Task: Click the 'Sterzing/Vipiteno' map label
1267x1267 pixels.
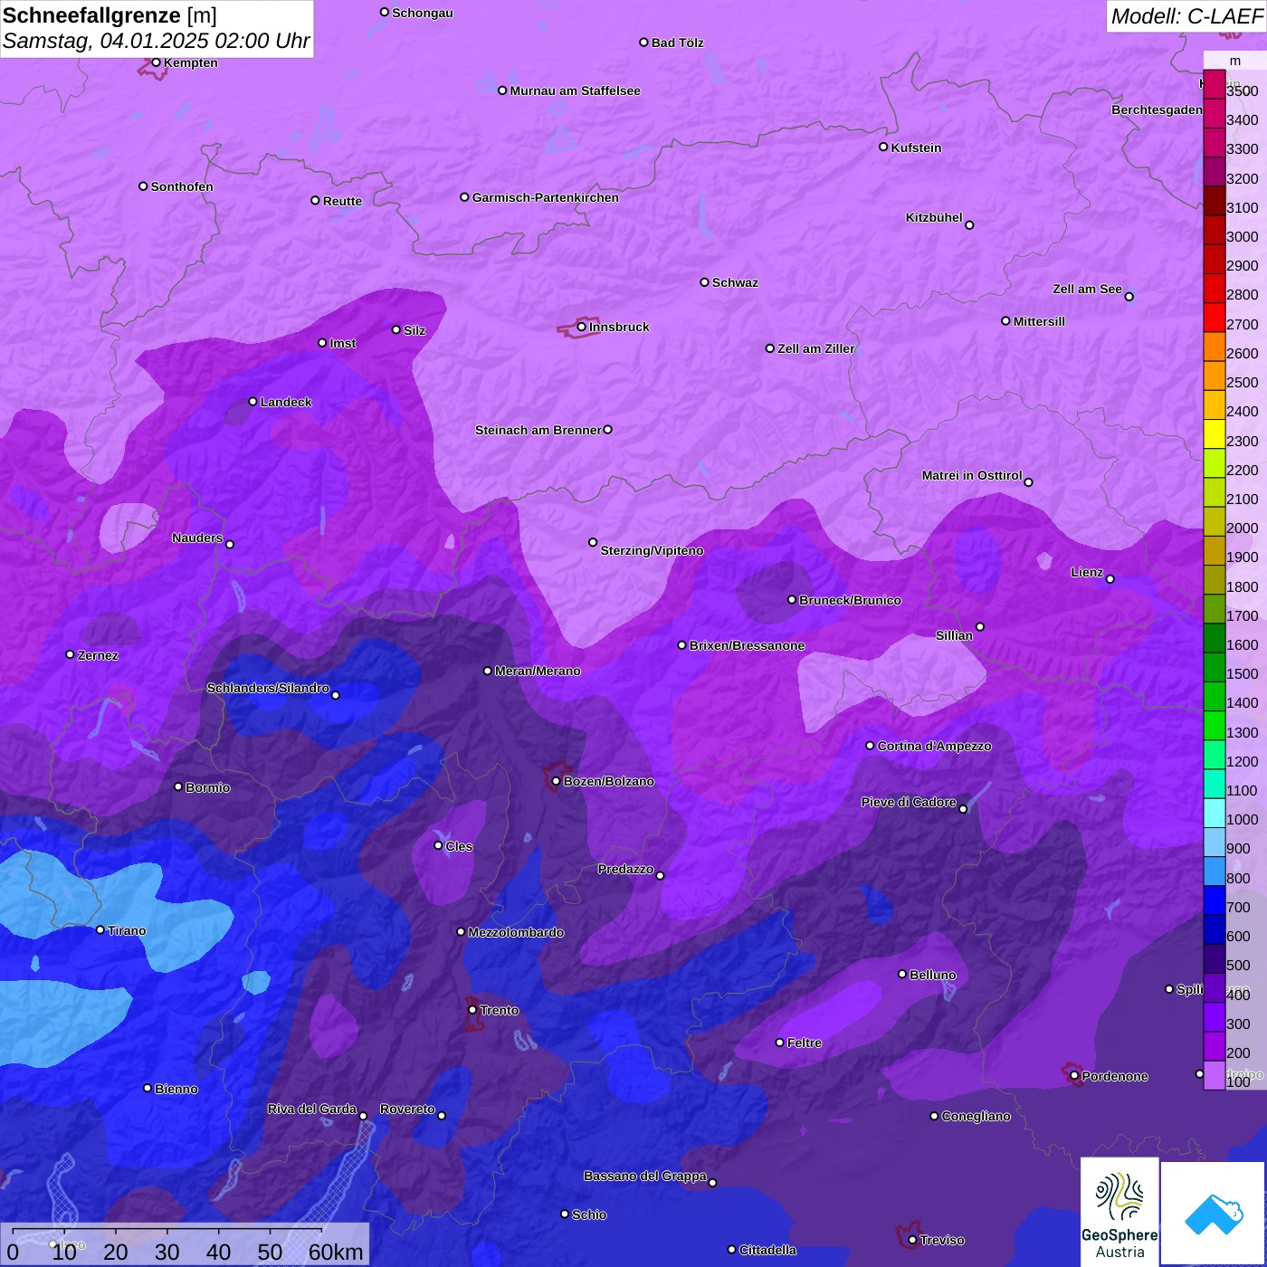Action: pos(652,550)
